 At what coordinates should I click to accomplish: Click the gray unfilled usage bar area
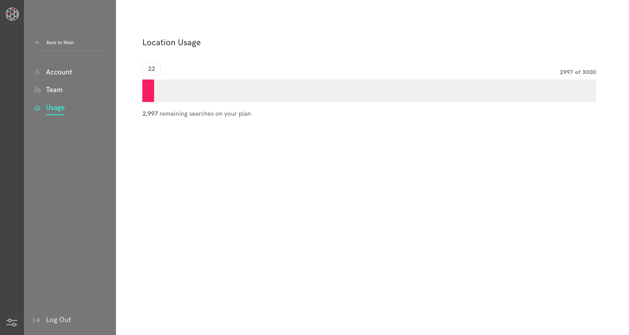pyautogui.click(x=373, y=91)
